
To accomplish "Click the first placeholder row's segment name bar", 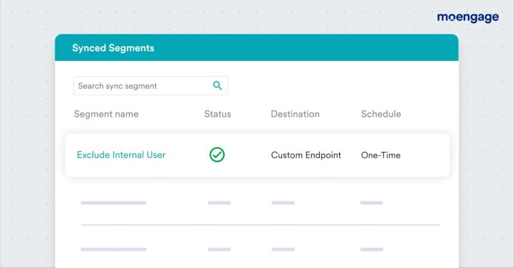I will click(114, 203).
